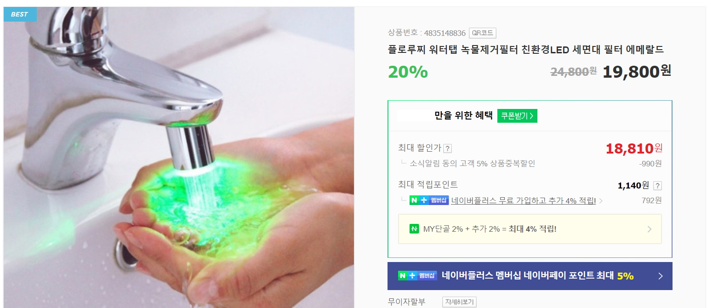The height and width of the screenshot is (308, 707).
Task: Open the QR코드 button next to product number
Action: 483,33
